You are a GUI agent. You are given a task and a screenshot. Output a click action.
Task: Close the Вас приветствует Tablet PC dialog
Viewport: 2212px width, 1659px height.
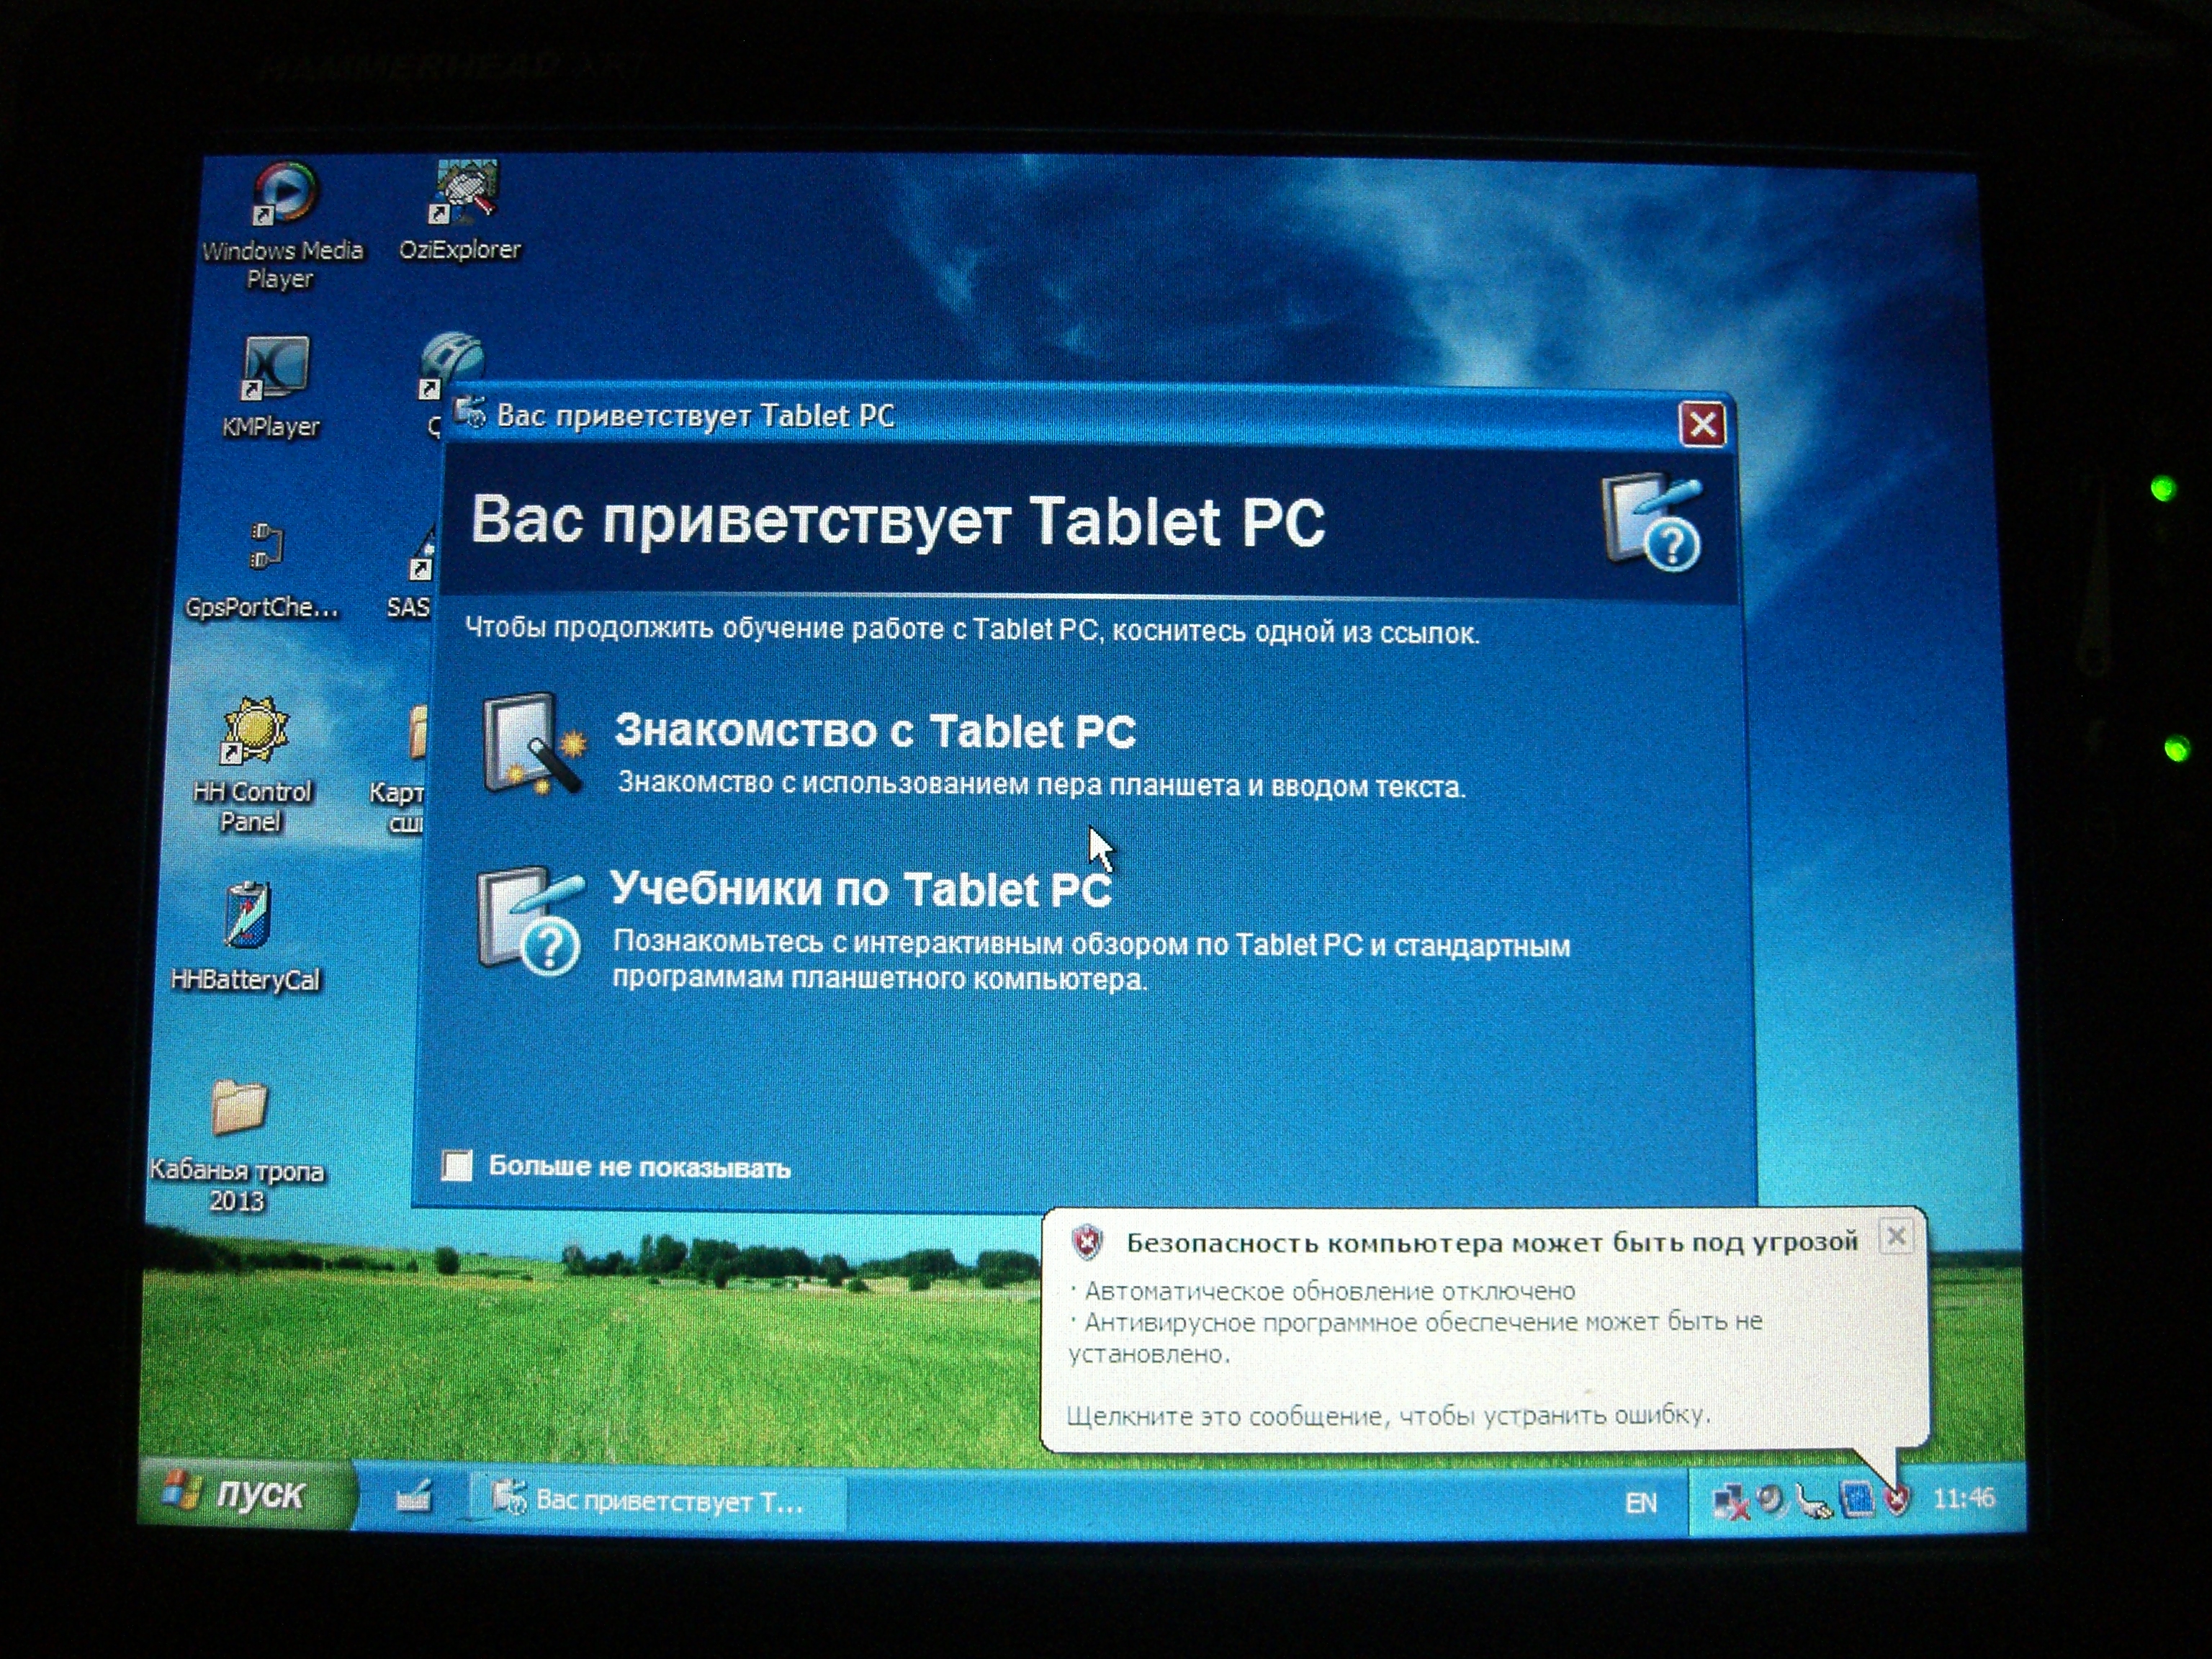1702,425
